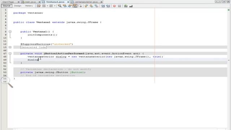
Task: Open the History view
Action: pyautogui.click(x=29, y=6)
